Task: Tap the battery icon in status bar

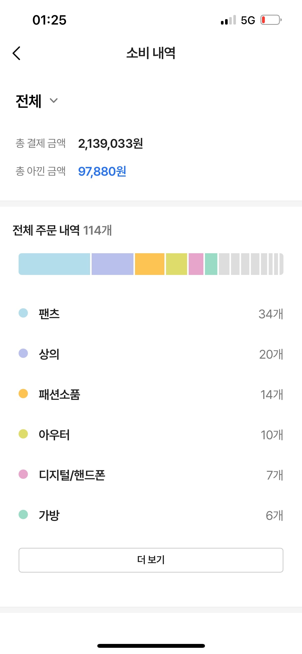Action: (271, 20)
